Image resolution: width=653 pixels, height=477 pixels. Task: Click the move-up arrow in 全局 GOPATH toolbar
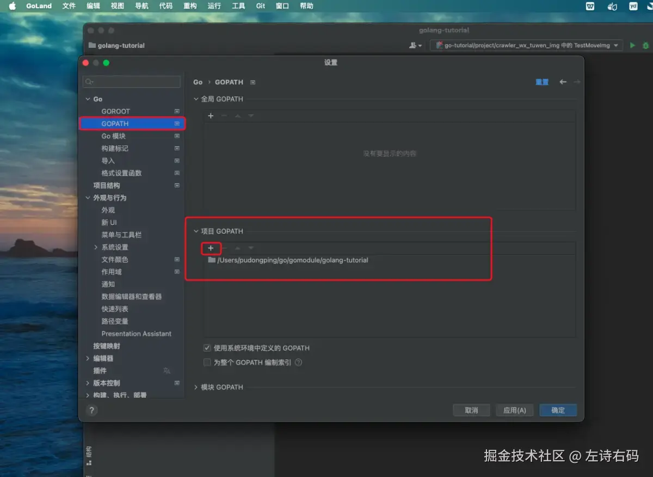pos(237,116)
